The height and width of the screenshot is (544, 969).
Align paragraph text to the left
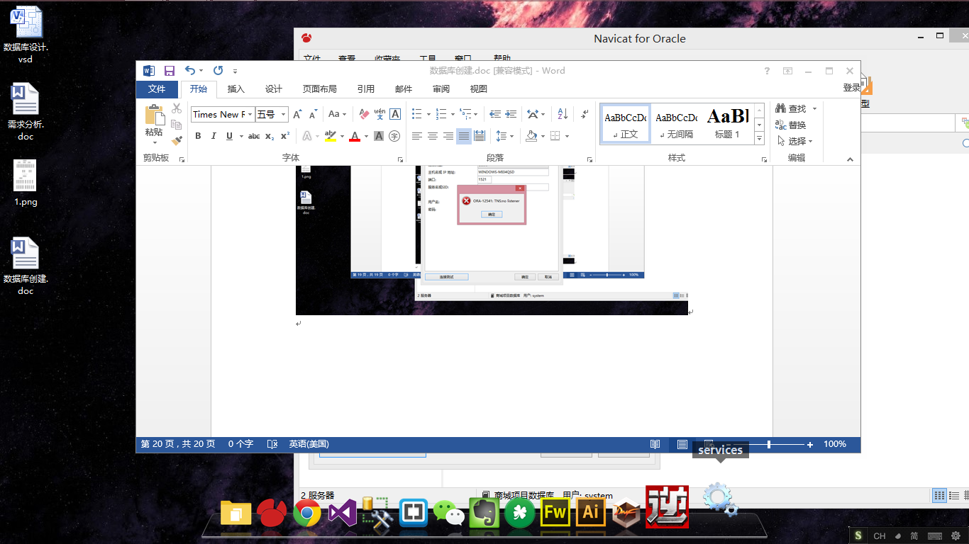tap(417, 136)
